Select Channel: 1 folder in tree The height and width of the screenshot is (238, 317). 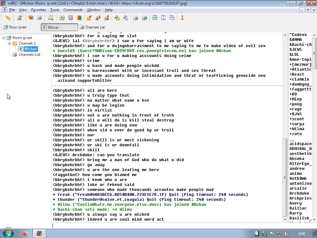[27, 43]
